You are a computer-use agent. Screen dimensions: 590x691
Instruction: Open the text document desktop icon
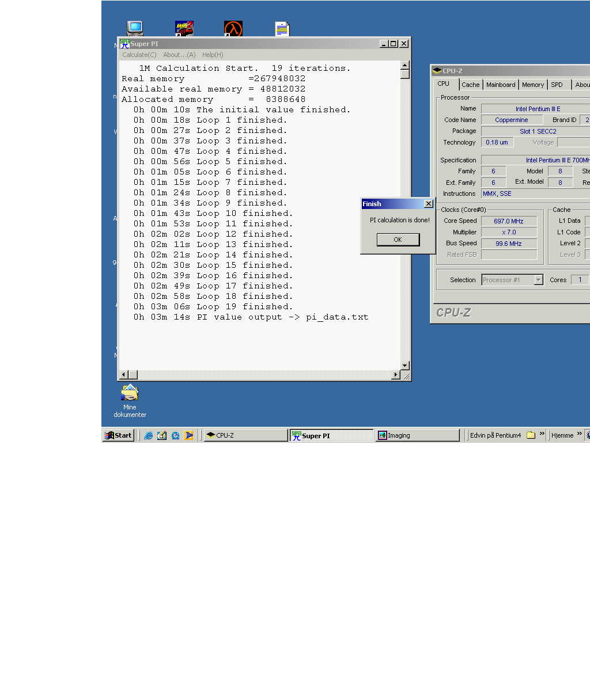(282, 28)
